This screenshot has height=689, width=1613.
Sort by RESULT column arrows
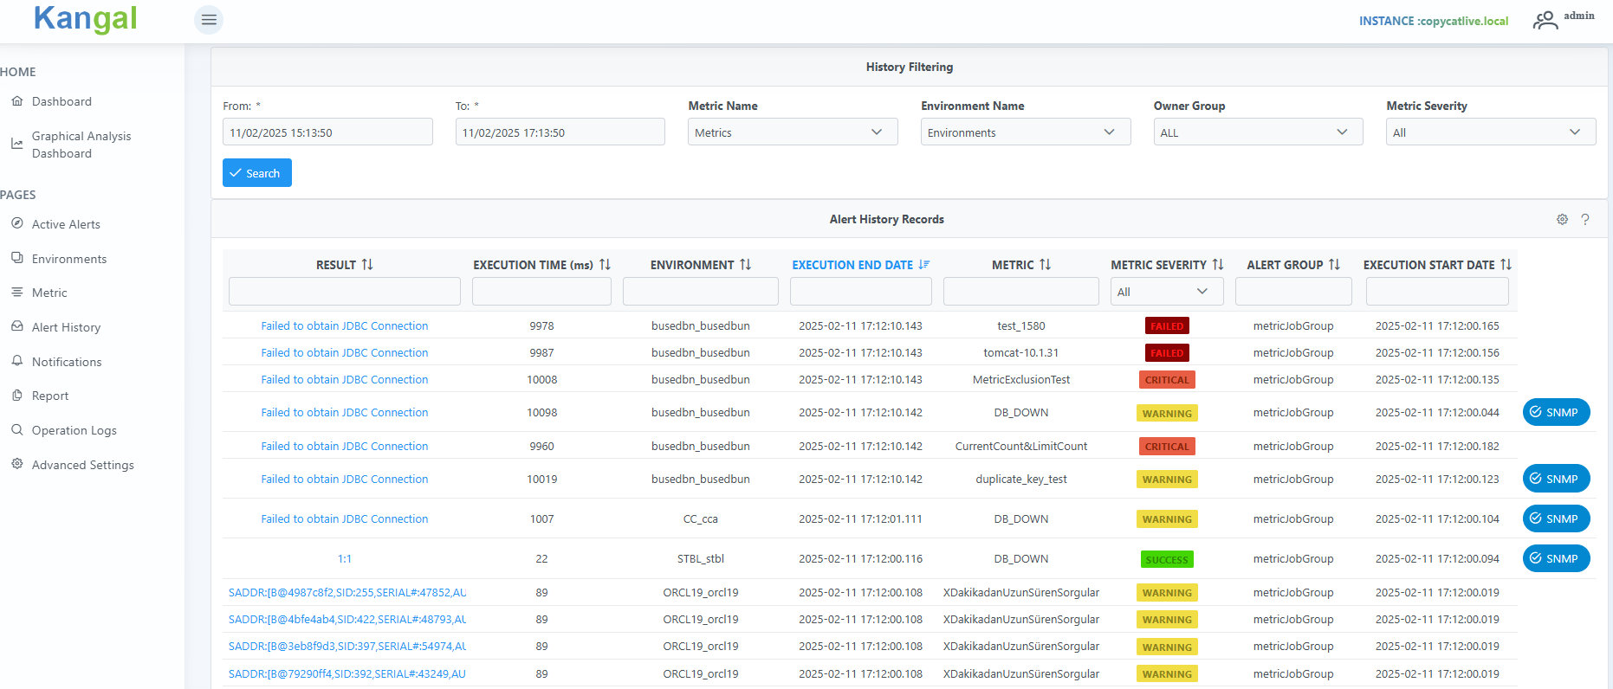367,264
